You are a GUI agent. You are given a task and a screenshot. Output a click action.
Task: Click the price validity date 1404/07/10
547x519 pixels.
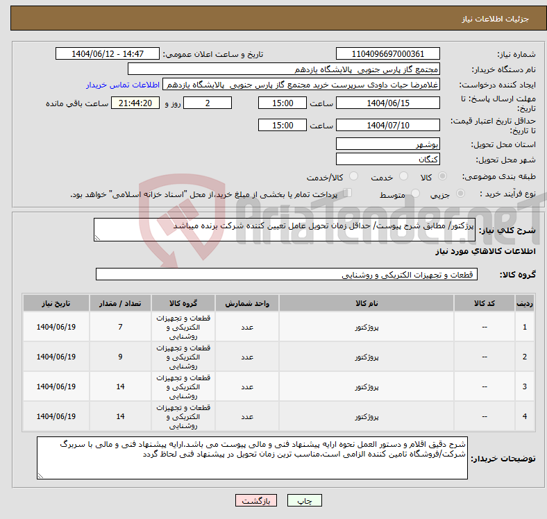point(387,125)
